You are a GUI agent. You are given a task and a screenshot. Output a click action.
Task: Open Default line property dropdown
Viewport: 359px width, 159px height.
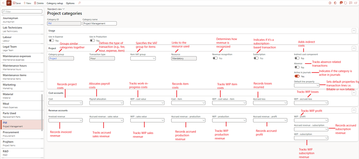(317, 85)
